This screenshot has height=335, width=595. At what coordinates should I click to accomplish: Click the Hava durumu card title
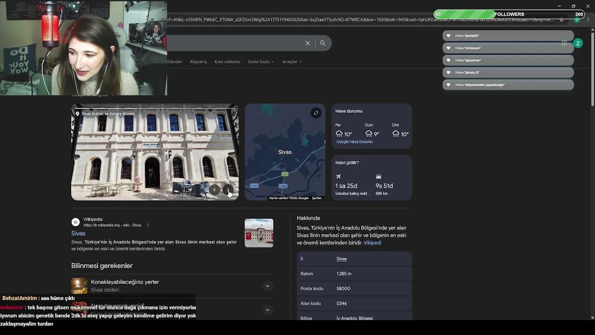(349, 111)
